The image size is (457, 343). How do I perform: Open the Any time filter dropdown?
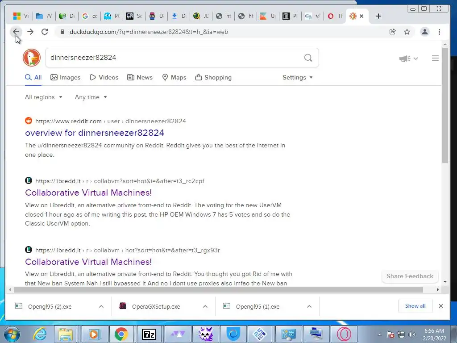coord(91,97)
